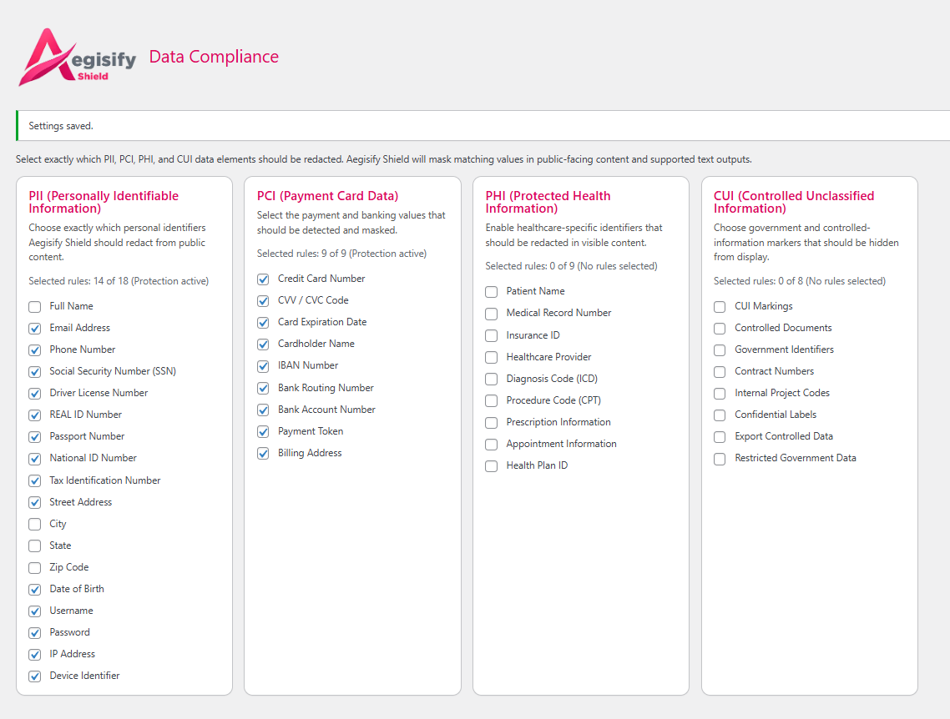Screen dimensions: 950x719
Task: Enable Zip Code redaction
Action: tap(35, 568)
